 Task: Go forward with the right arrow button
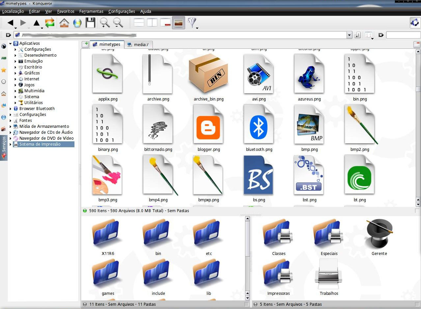tap(23, 23)
